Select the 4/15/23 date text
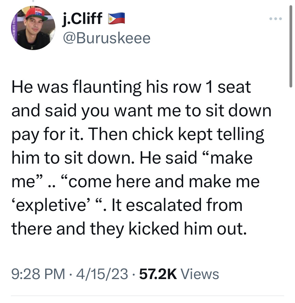 102,274
